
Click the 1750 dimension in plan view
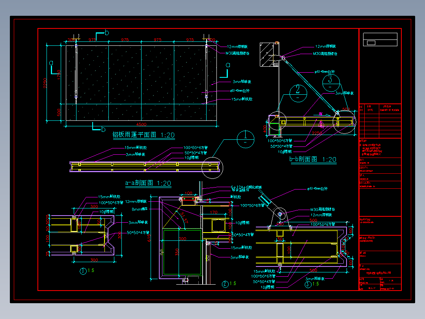(x=59, y=75)
